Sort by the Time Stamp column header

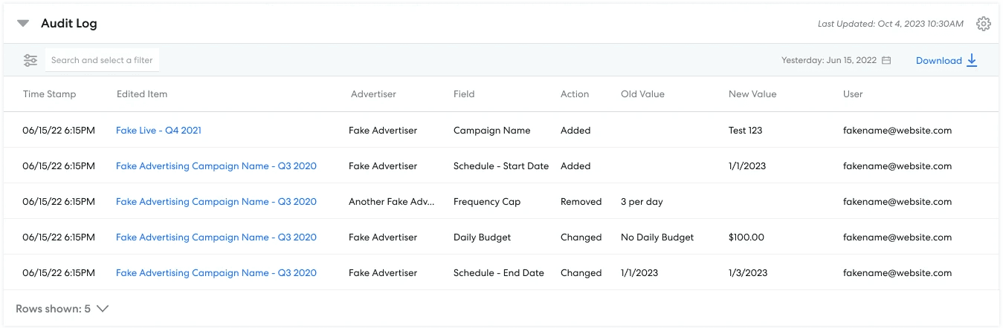[x=49, y=94]
